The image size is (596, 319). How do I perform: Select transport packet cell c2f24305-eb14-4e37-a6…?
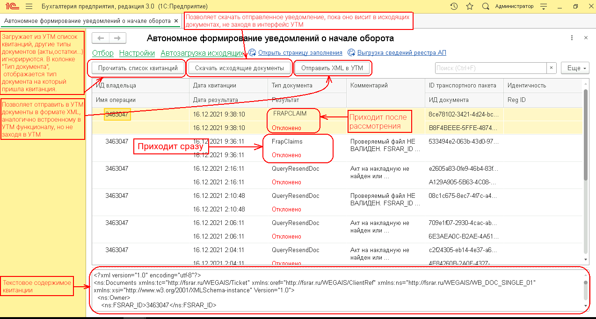coord(464,250)
